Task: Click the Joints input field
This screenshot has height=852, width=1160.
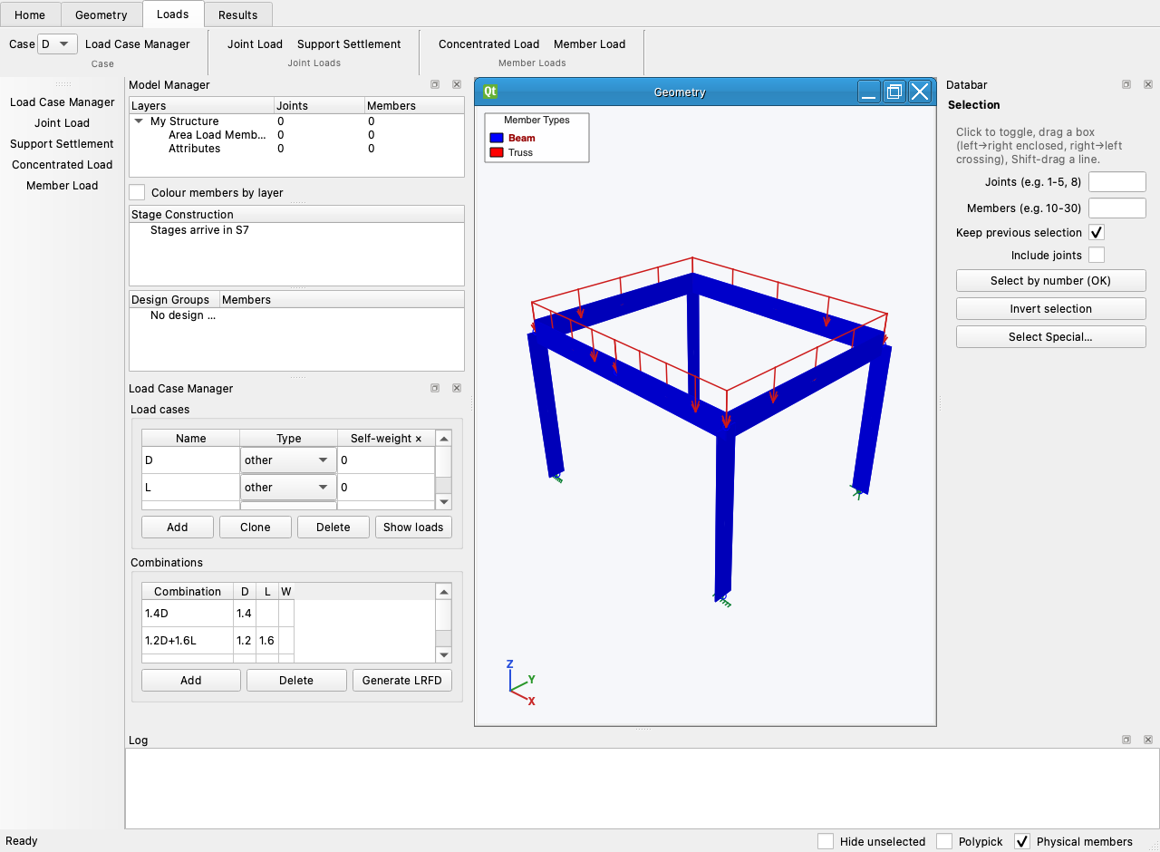Action: 1117,181
